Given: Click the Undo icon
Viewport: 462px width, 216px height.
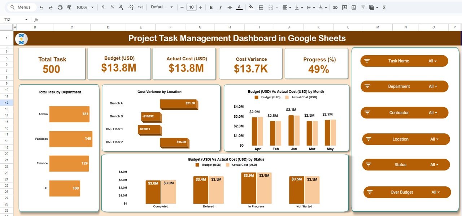Looking at the screenshot, I should [x=42, y=7].
